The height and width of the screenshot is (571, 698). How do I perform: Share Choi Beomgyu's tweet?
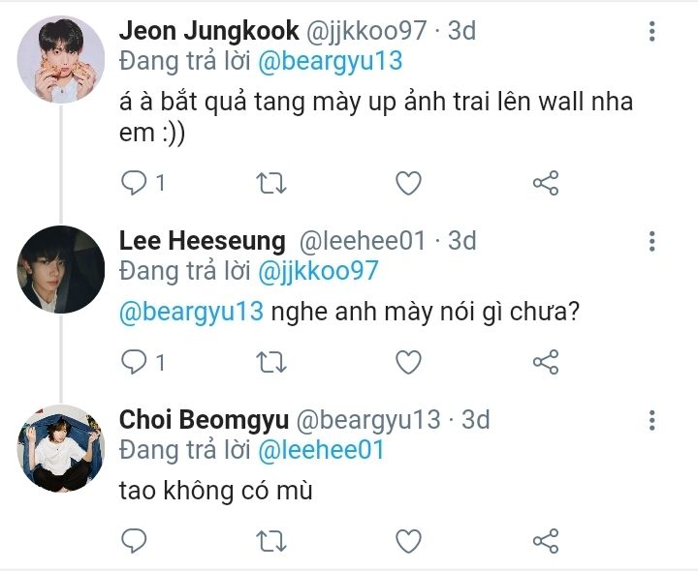coord(547,540)
